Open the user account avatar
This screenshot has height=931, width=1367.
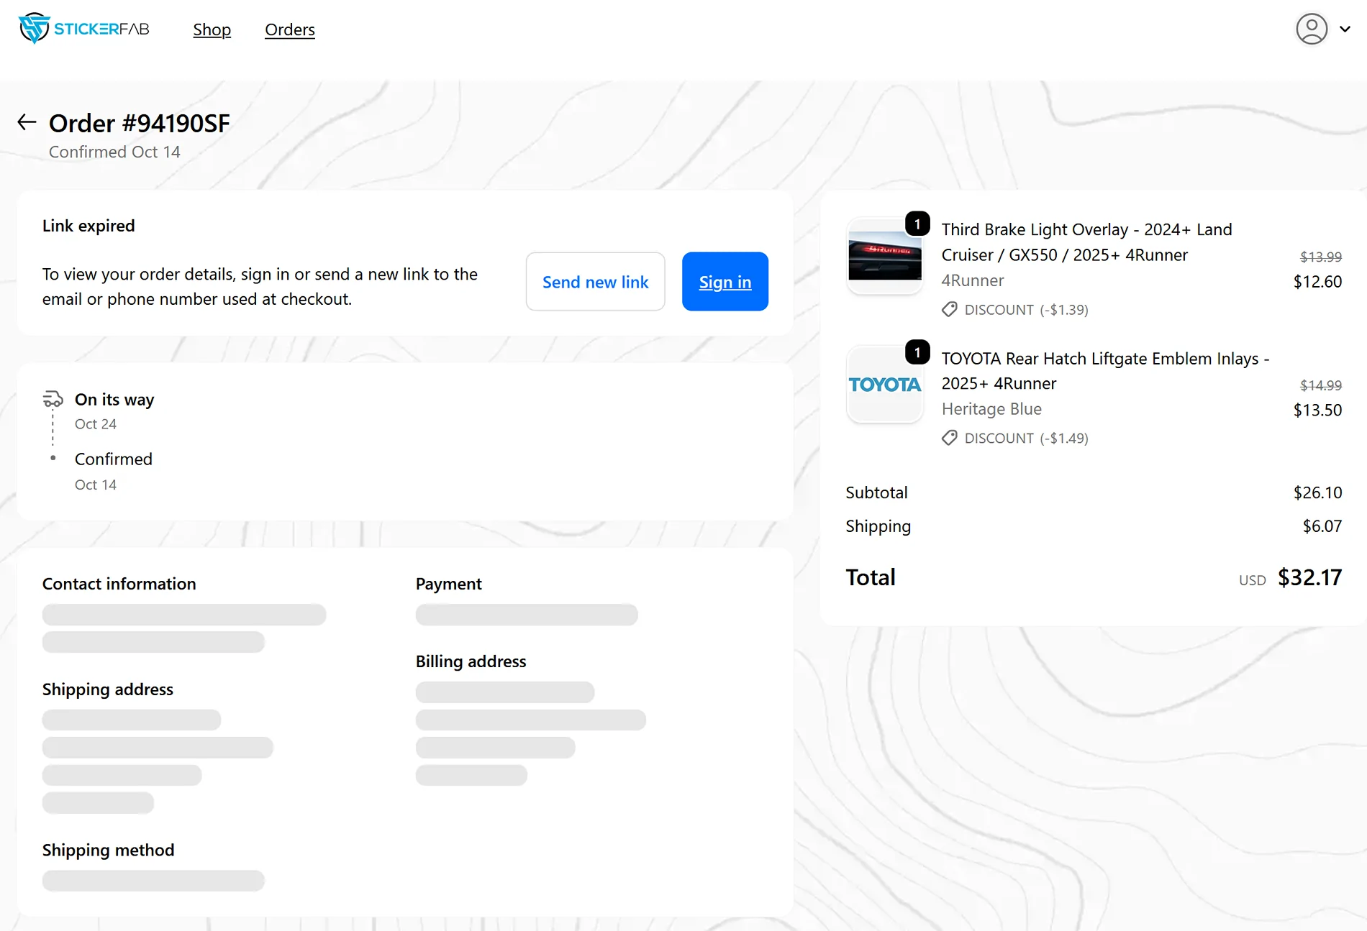1311,29
